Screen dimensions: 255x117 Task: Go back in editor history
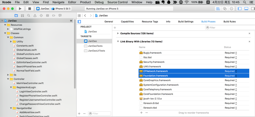(85, 16)
